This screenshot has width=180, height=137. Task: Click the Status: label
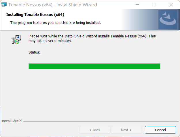click(x=34, y=52)
